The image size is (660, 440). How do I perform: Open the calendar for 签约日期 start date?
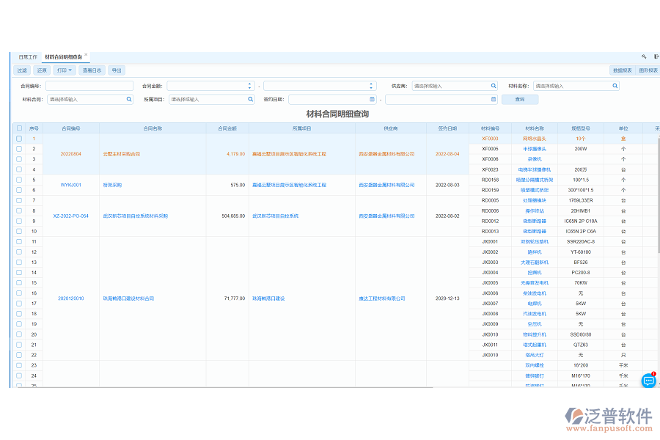click(372, 99)
